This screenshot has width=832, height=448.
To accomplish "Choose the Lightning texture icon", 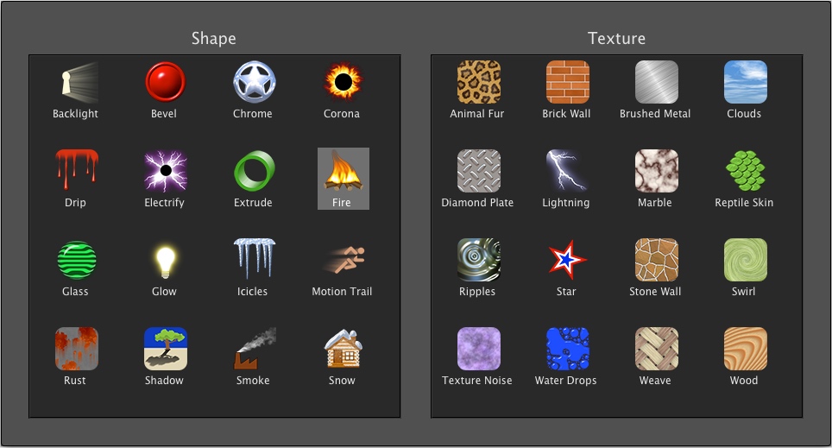I will point(567,171).
